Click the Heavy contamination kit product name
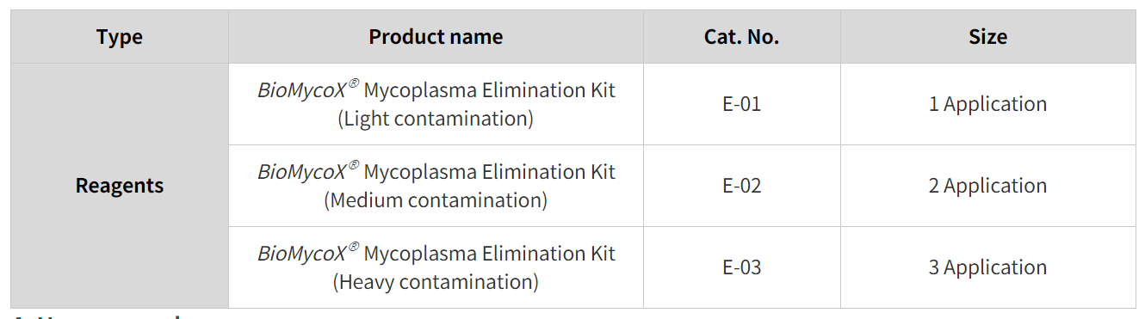Image resolution: width=1145 pixels, height=319 pixels. tap(436, 267)
